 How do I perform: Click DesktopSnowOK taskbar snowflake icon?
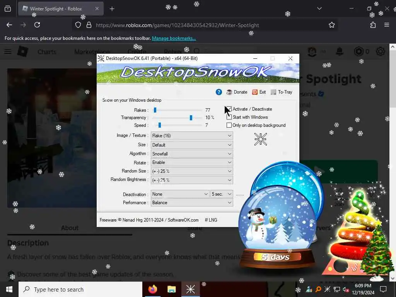point(190,289)
